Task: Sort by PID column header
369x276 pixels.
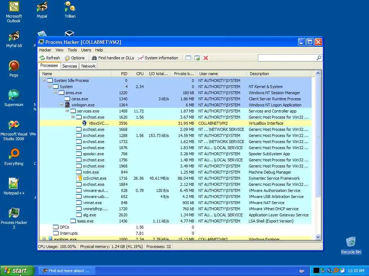Action: tap(120, 74)
